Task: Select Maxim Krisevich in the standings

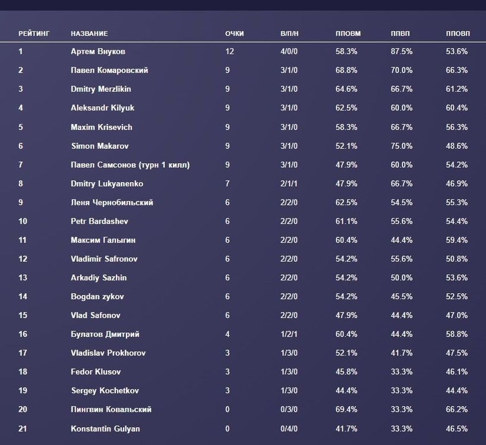Action: (x=102, y=127)
